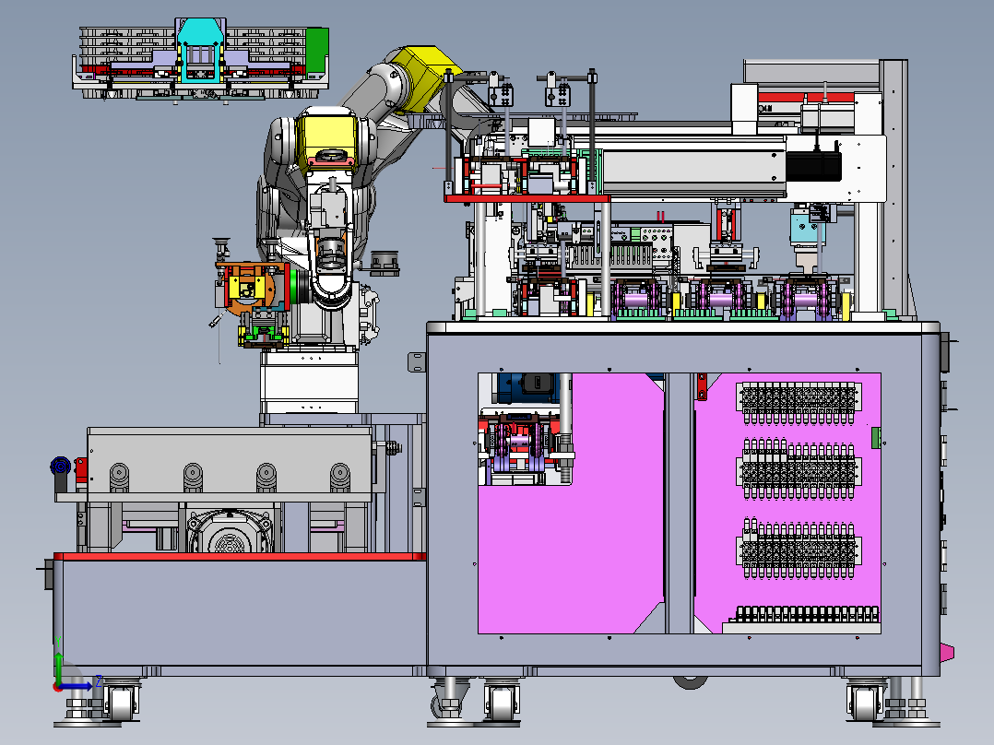Select the red plate under the upper mechanism

click(x=527, y=198)
